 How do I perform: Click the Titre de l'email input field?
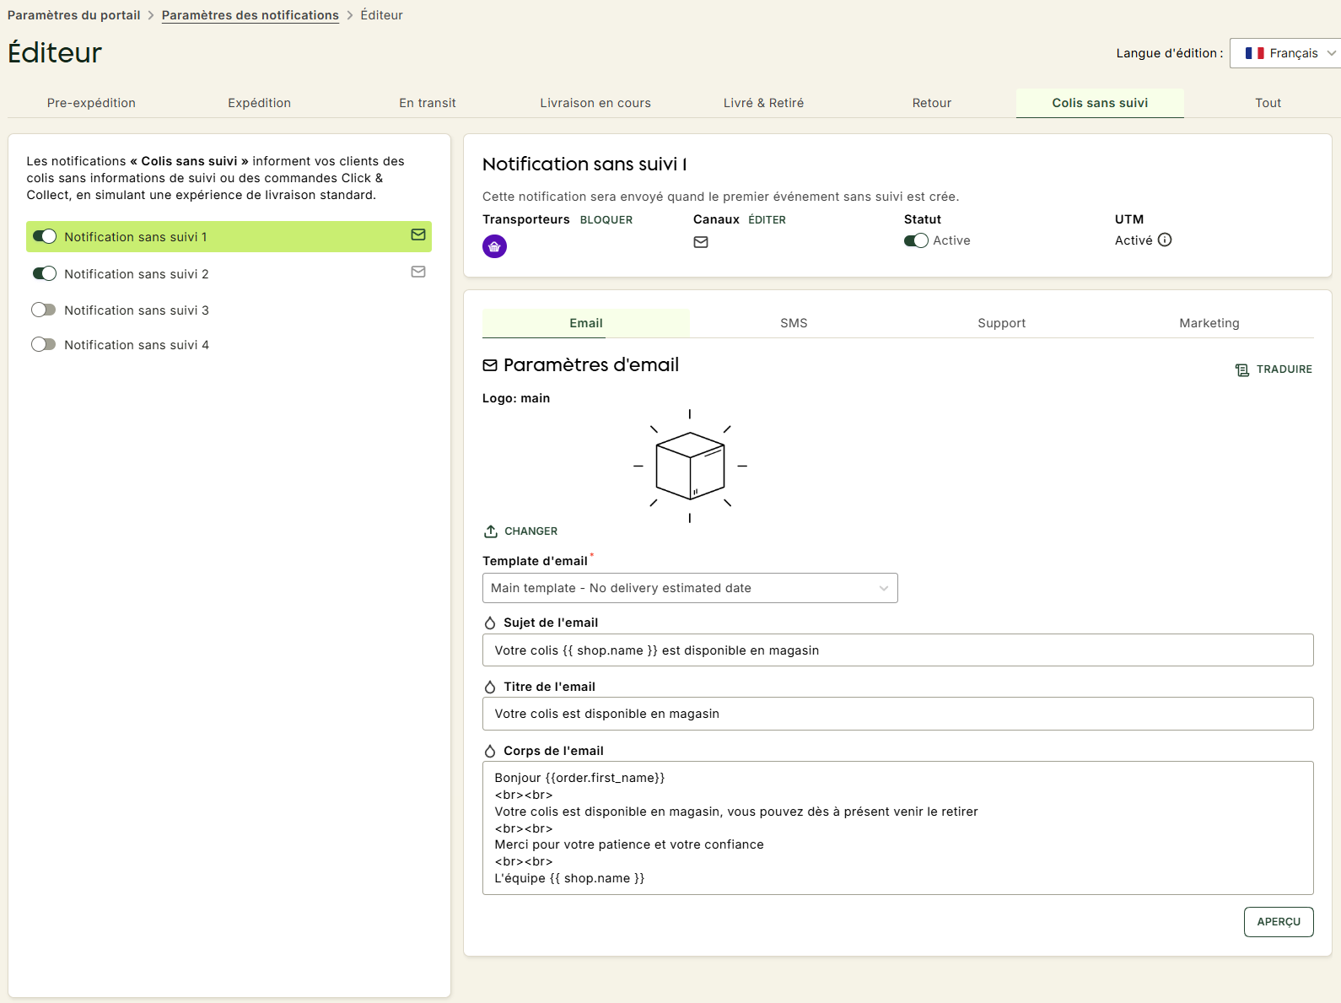pos(898,714)
